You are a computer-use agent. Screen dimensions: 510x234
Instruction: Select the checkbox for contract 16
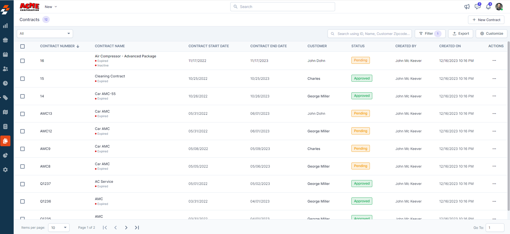pos(22,61)
